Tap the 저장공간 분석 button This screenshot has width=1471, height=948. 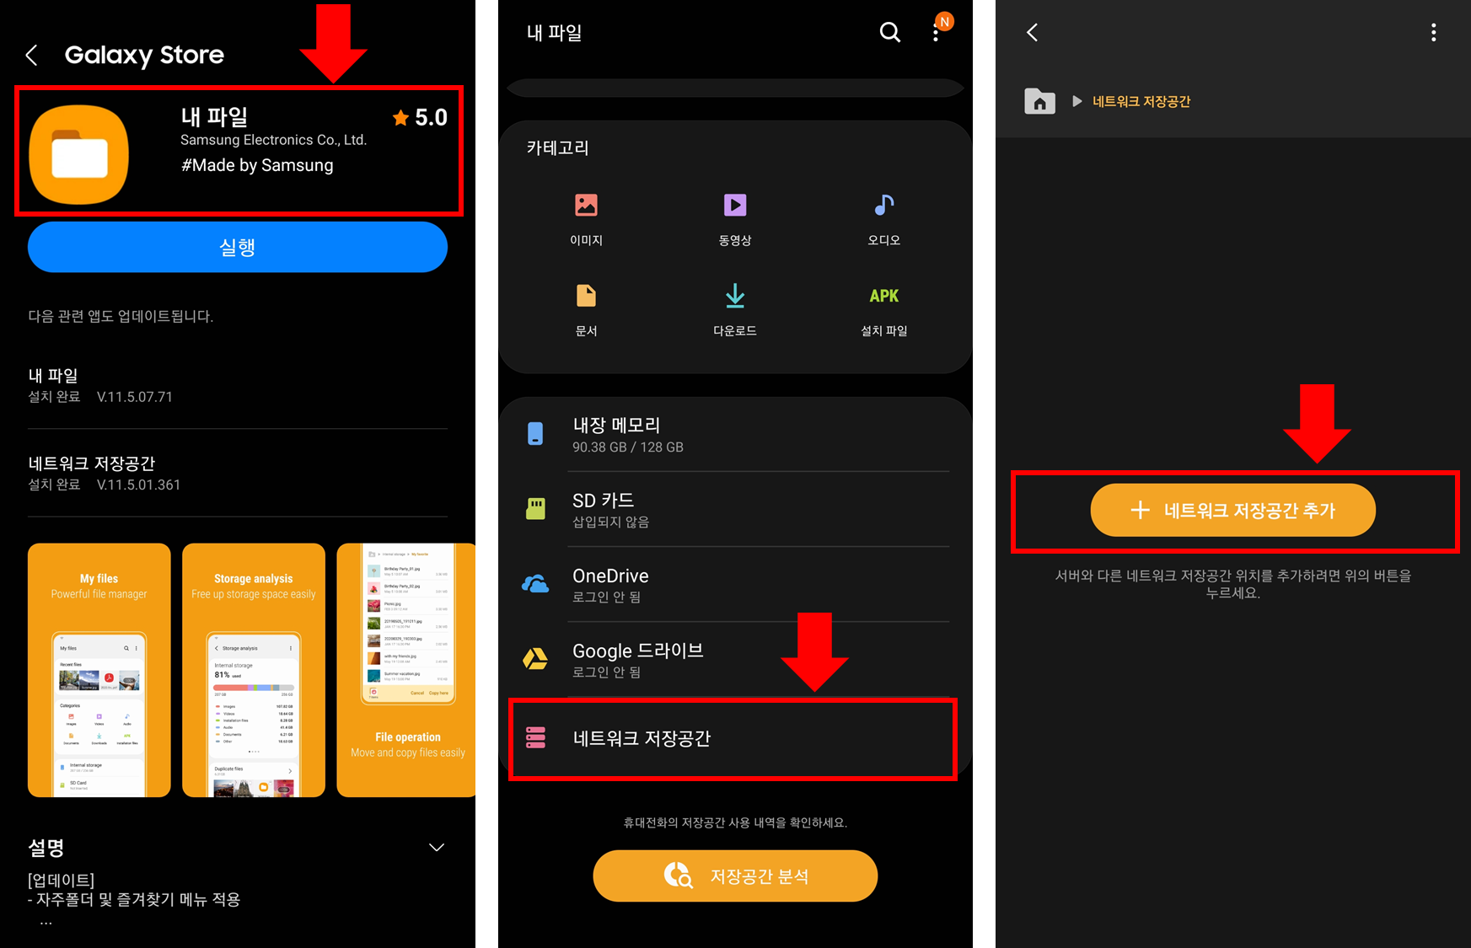point(735,876)
